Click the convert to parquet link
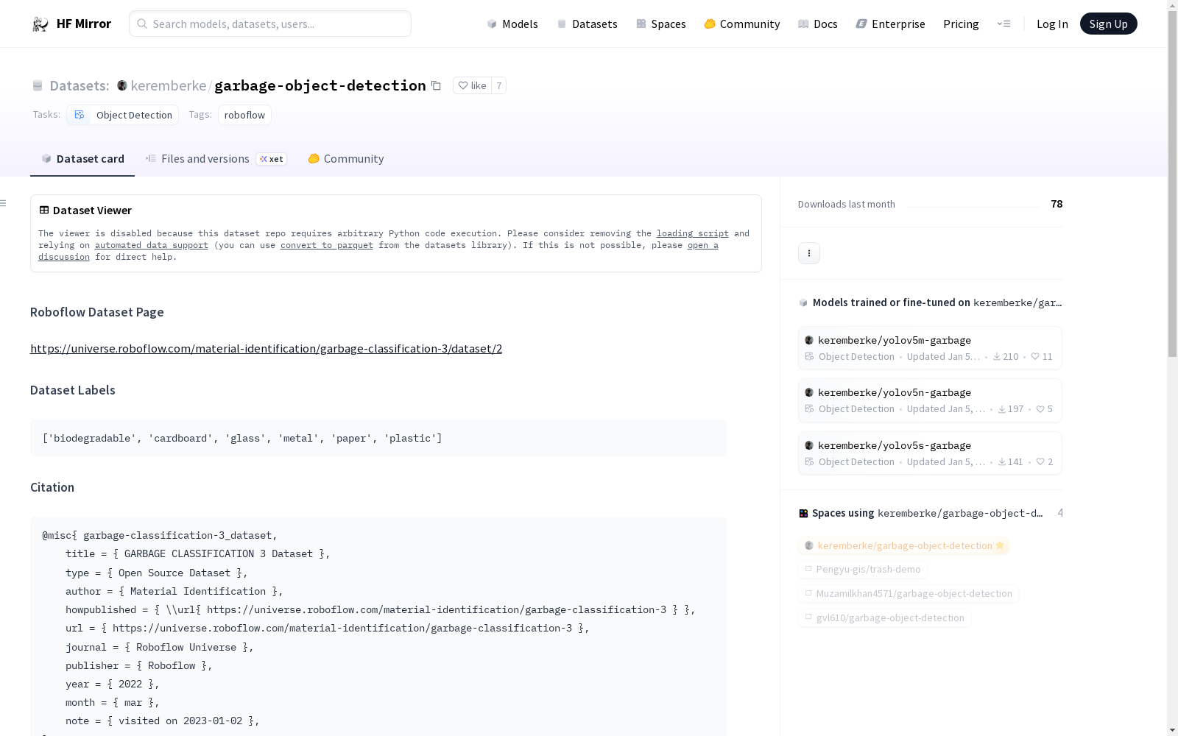Image resolution: width=1178 pixels, height=736 pixels. pos(327,245)
